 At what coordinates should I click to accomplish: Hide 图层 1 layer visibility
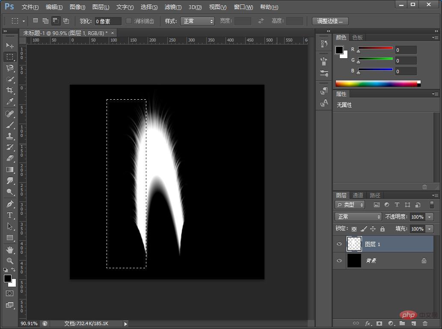pyautogui.click(x=339, y=244)
